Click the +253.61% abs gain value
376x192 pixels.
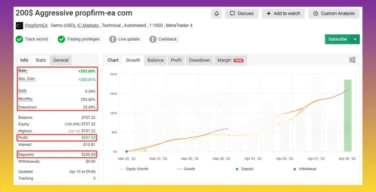tap(87, 80)
